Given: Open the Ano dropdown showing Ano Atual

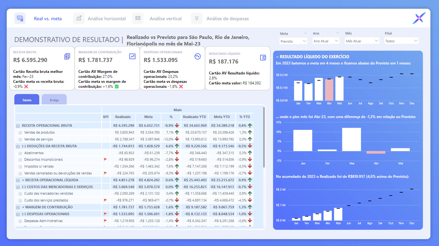Looking at the screenshot, I should [x=326, y=41].
